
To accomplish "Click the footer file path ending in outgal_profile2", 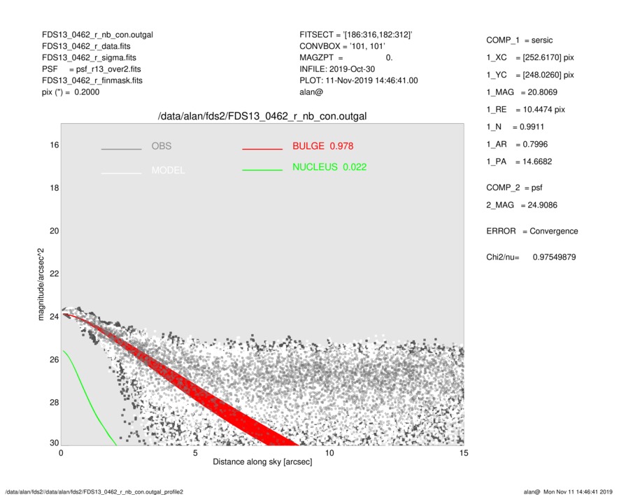I will click(94, 492).
